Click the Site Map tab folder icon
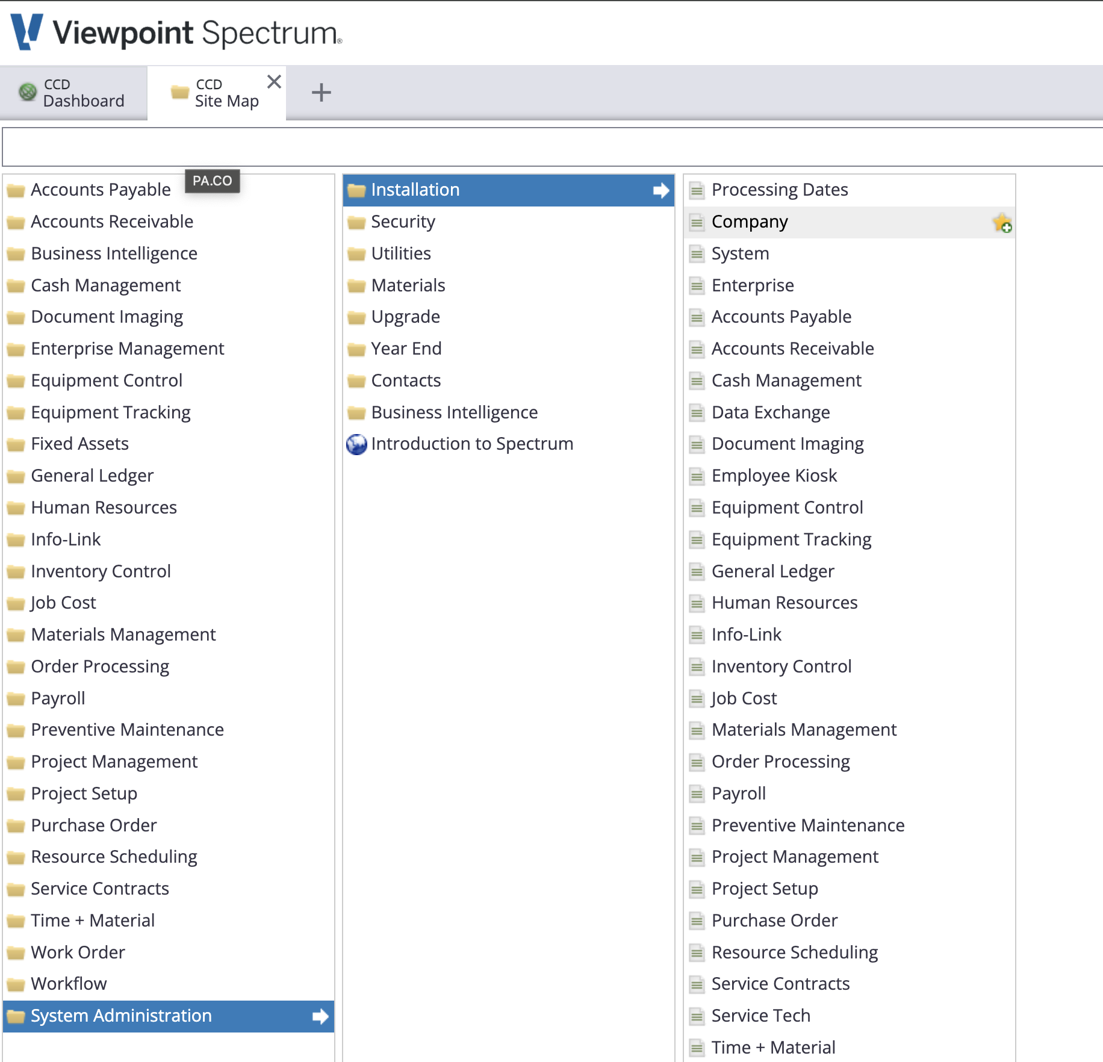Viewport: 1103px width, 1062px height. click(x=179, y=92)
